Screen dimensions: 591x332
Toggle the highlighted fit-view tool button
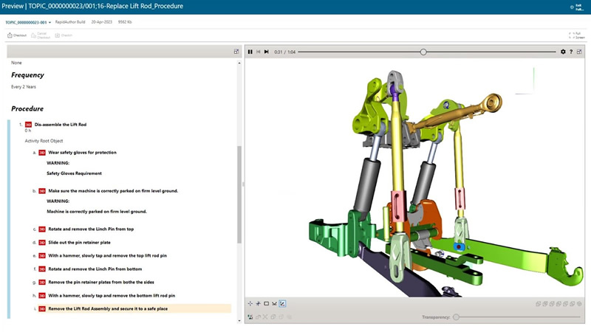coord(282,303)
